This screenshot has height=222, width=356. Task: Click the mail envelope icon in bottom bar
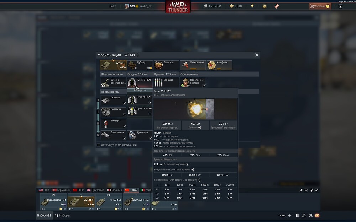pyautogui.click(x=317, y=216)
